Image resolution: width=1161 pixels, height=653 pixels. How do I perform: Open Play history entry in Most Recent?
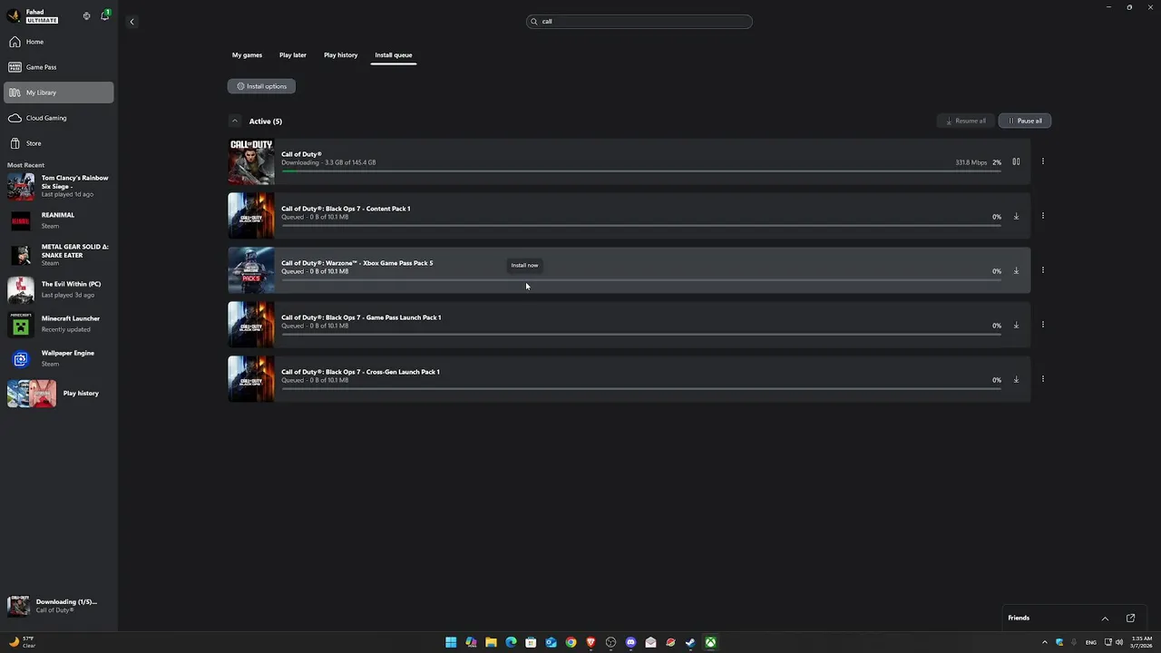[59, 393]
